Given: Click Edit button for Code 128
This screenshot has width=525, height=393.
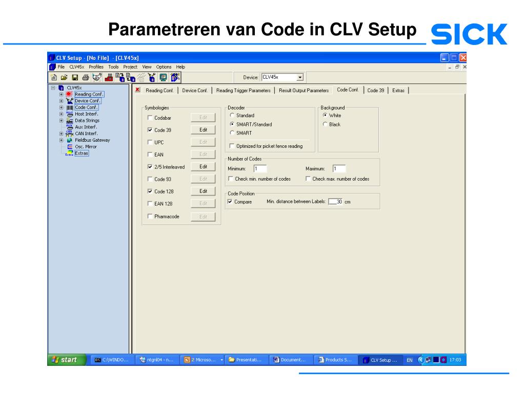Looking at the screenshot, I should pos(203,191).
